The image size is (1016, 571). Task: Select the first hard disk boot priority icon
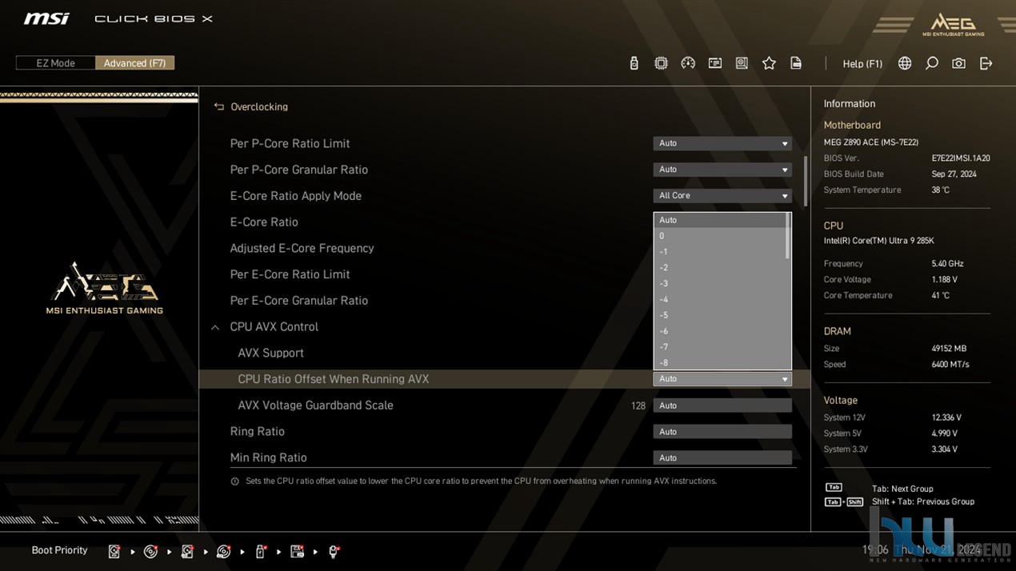[x=114, y=551]
